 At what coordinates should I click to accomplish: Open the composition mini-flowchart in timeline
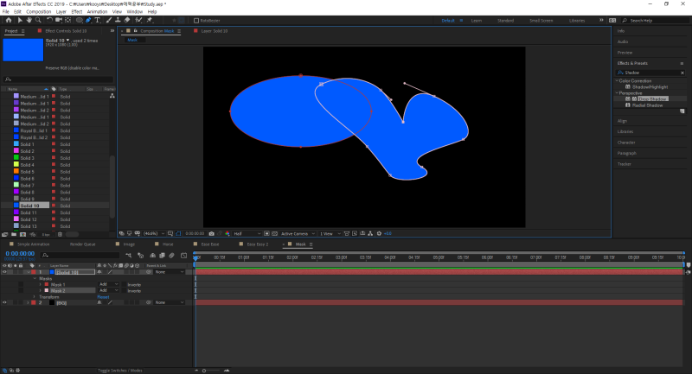click(128, 255)
